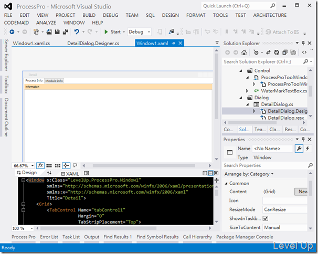
Task: Click the Save All toolbar icon
Action: coord(66,32)
